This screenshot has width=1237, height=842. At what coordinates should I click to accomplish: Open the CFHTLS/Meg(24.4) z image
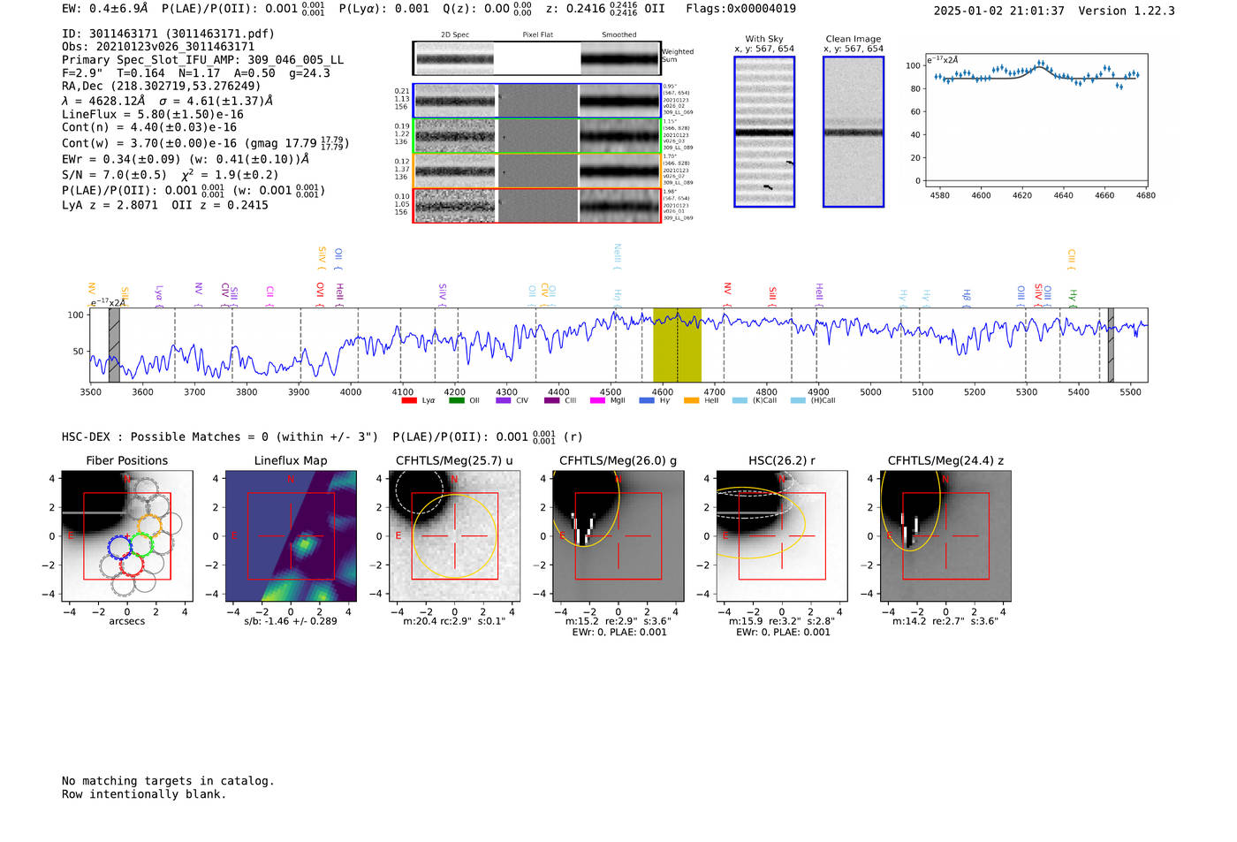(945, 536)
